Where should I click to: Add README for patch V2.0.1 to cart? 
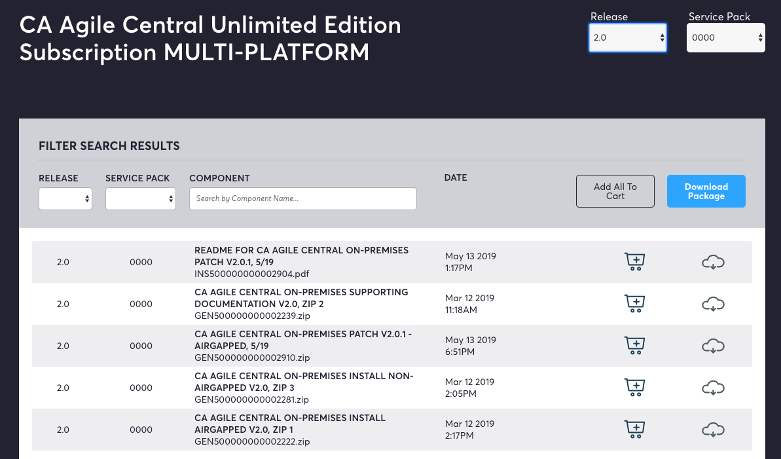(634, 262)
